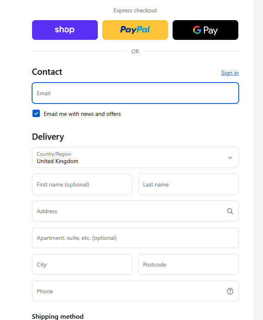Select Google Pay express checkout
The image size is (263, 320).
point(205,30)
